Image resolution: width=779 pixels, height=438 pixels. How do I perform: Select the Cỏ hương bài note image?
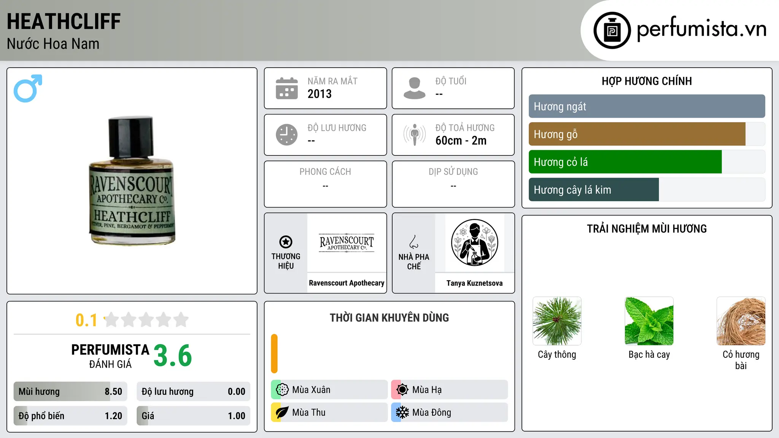(x=741, y=321)
